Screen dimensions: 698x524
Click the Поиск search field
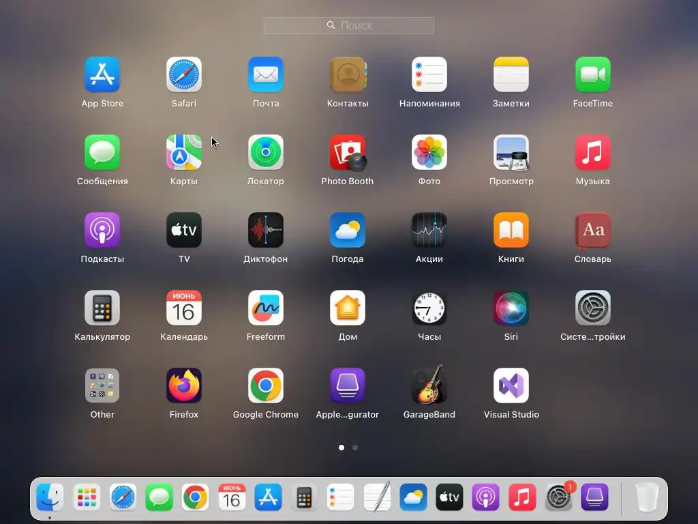(x=349, y=25)
